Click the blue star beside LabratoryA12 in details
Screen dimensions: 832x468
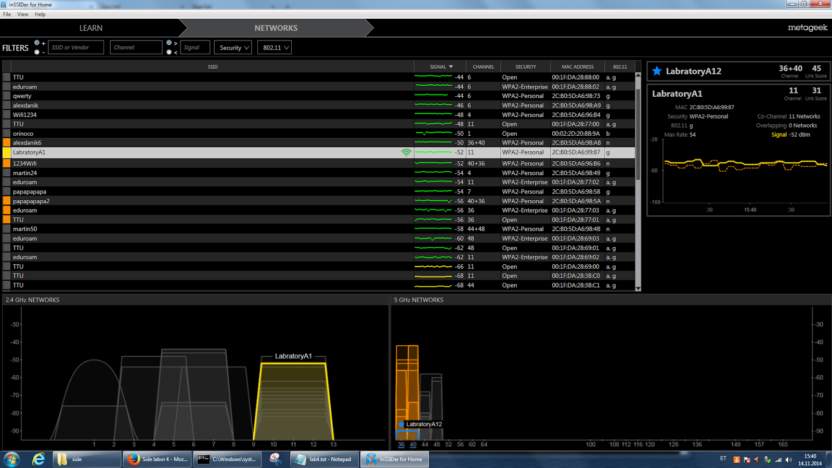tap(657, 71)
